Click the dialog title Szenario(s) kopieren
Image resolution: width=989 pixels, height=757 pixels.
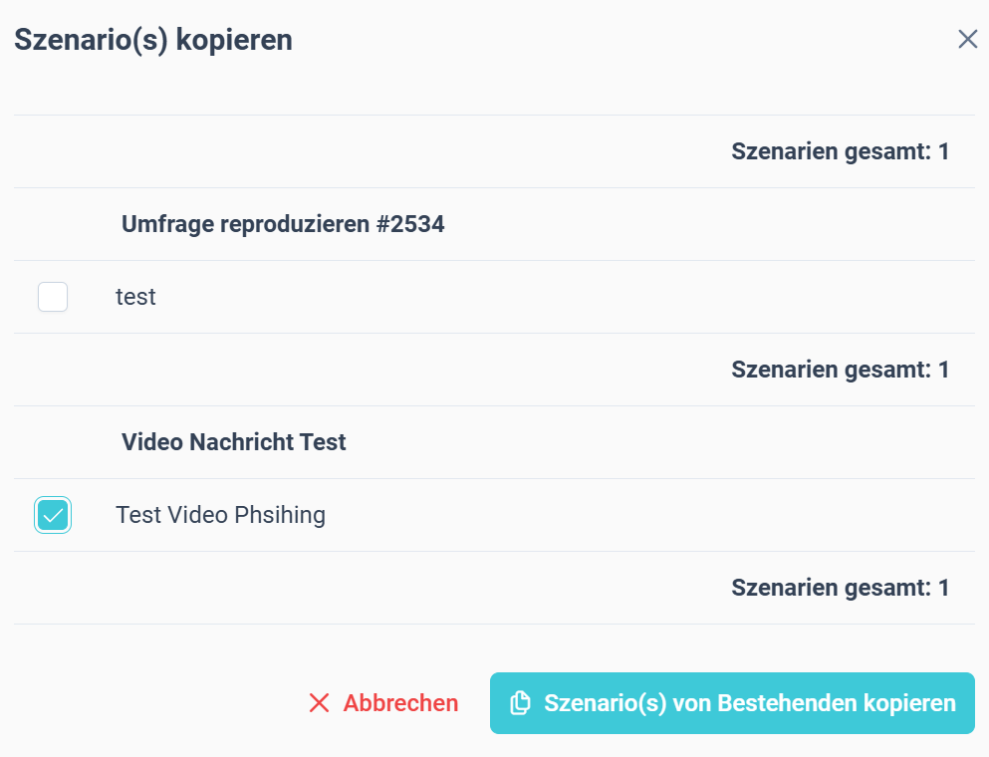pos(153,40)
